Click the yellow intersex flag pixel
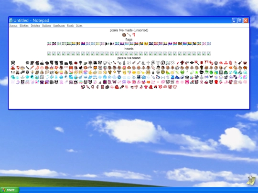Viewport: 258px width, 193px height. [146, 44]
